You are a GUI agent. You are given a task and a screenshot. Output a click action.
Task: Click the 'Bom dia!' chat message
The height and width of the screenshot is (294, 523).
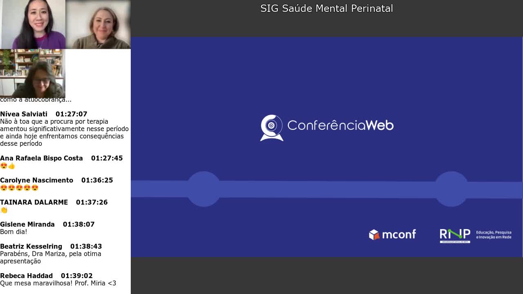pyautogui.click(x=13, y=232)
